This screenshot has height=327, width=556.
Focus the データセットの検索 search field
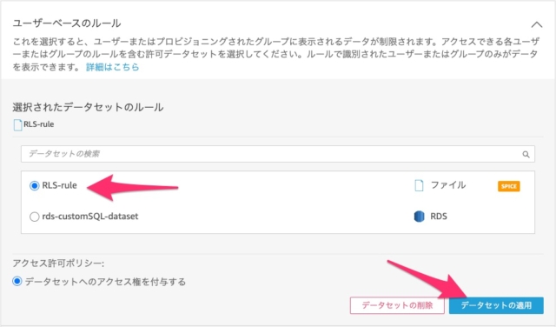tap(278, 154)
